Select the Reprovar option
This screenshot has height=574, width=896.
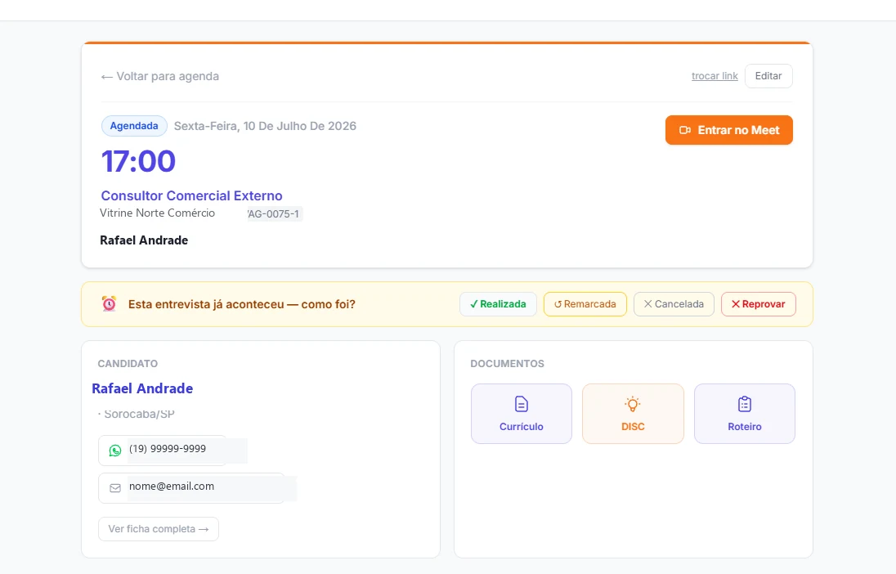(x=759, y=304)
